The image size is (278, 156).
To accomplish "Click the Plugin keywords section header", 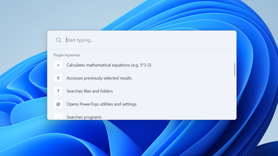I will 67,55.
